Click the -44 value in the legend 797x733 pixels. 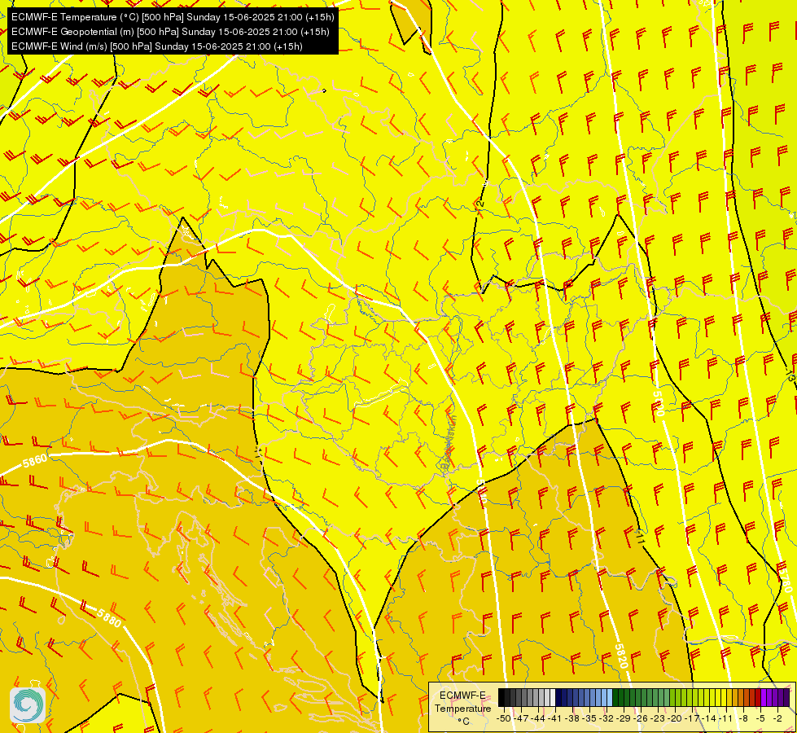[x=538, y=718]
